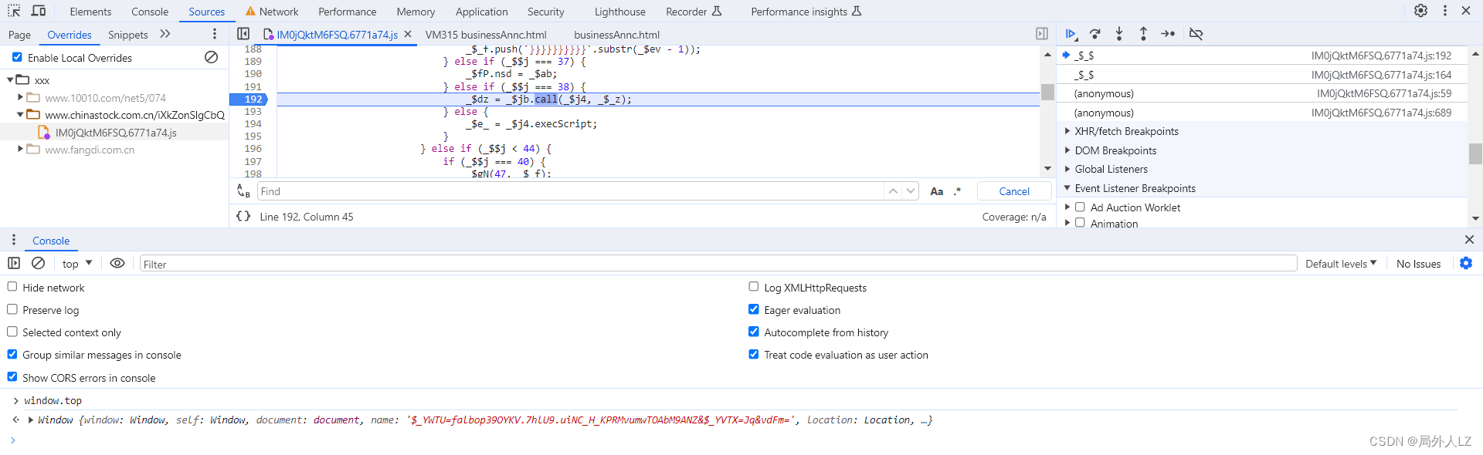Clear the console
This screenshot has width=1483, height=455.
[x=38, y=264]
